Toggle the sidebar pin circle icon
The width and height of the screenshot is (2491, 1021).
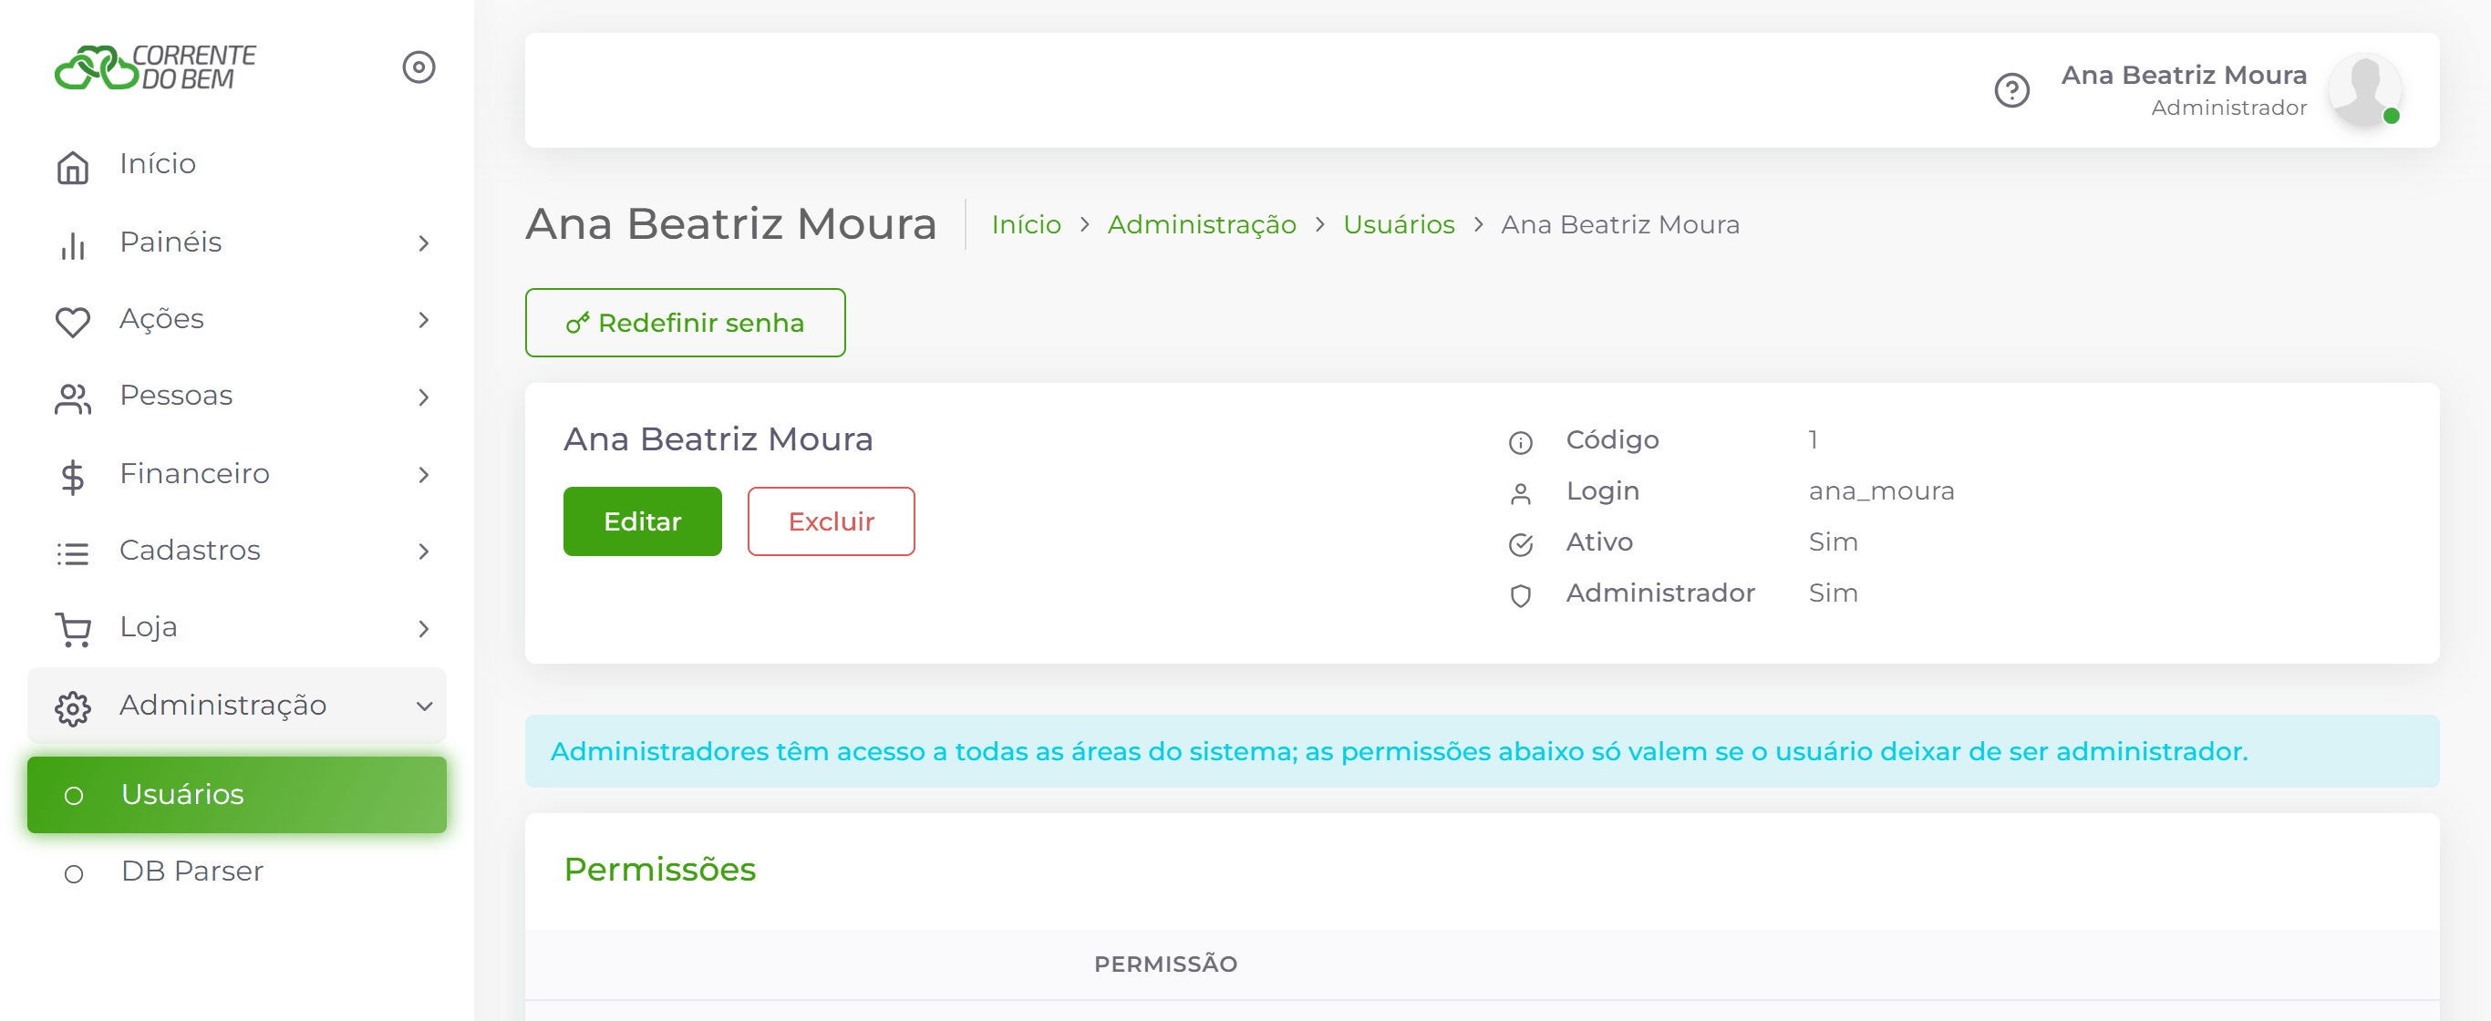click(x=419, y=67)
